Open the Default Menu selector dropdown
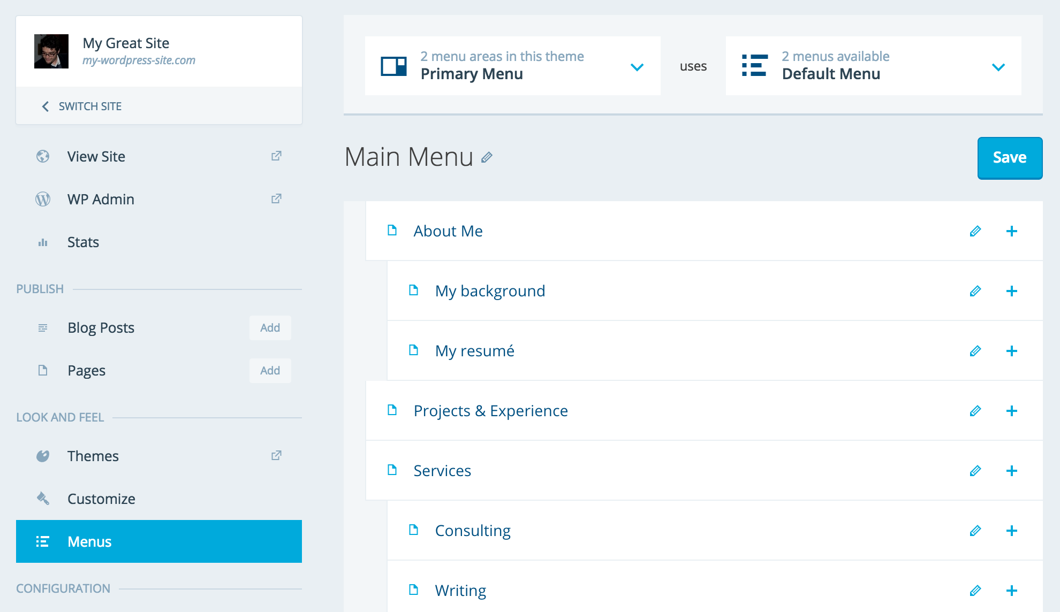1060x612 pixels. [x=998, y=67]
